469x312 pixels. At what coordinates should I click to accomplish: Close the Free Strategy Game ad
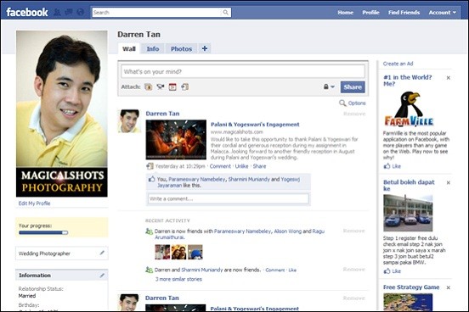click(448, 287)
